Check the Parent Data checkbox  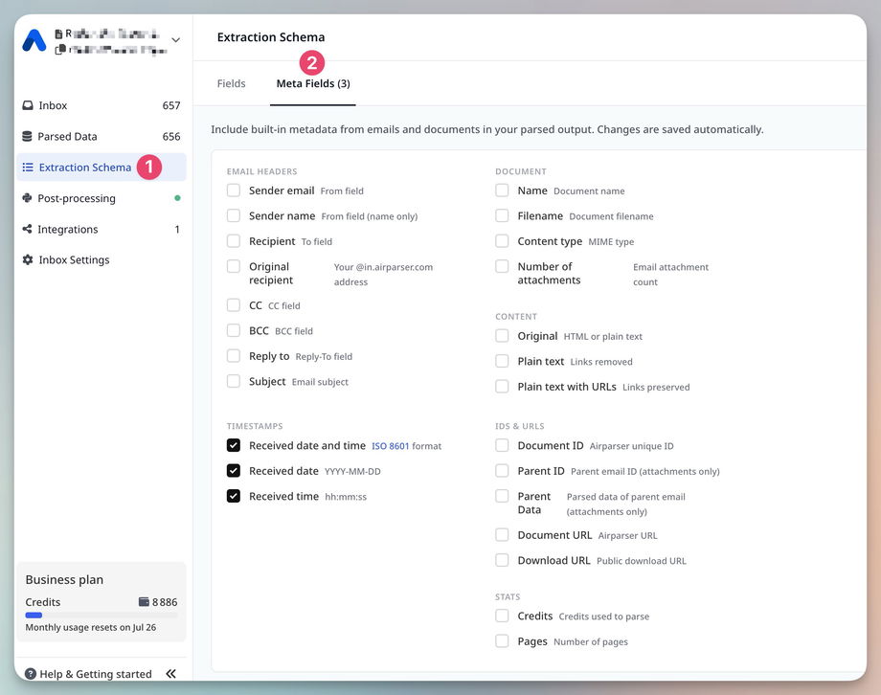tap(502, 496)
